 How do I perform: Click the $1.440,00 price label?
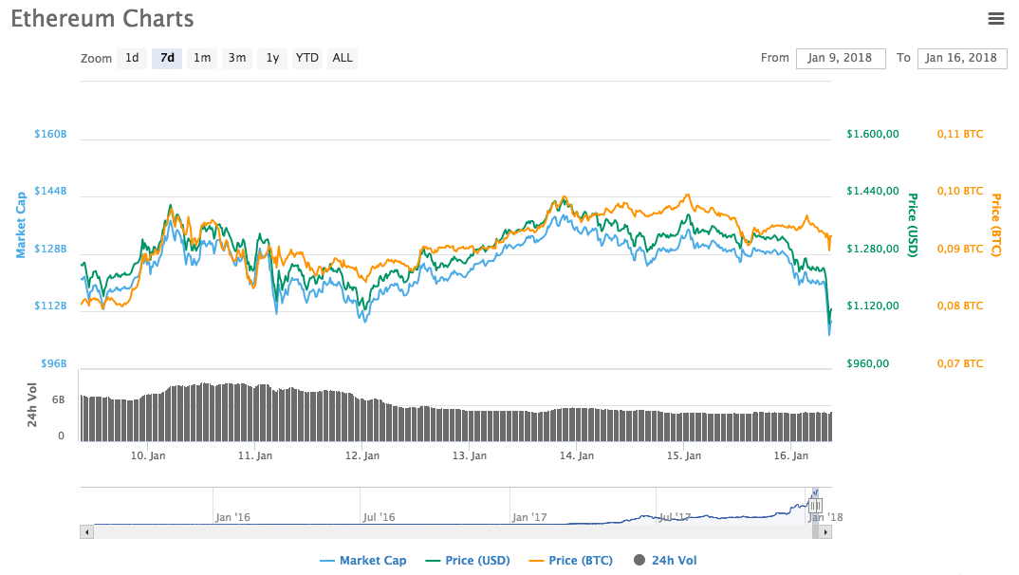(873, 191)
